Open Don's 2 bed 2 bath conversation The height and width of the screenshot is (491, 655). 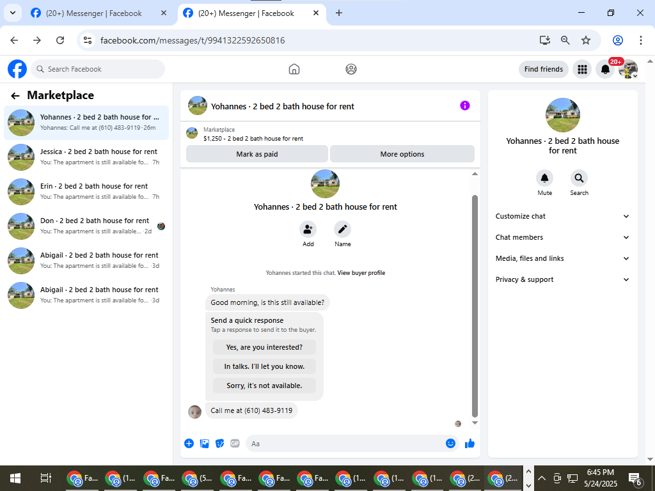pos(86,226)
